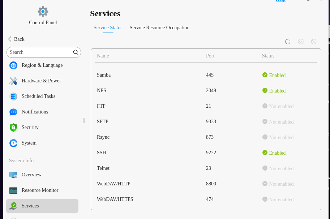Open Resource Monitor page

[42, 190]
